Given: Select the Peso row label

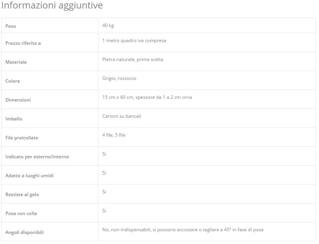Looking at the screenshot, I should (x=11, y=26).
